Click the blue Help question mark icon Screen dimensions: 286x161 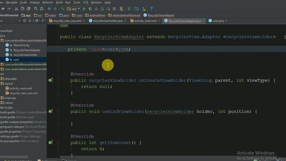(x=151, y=9)
